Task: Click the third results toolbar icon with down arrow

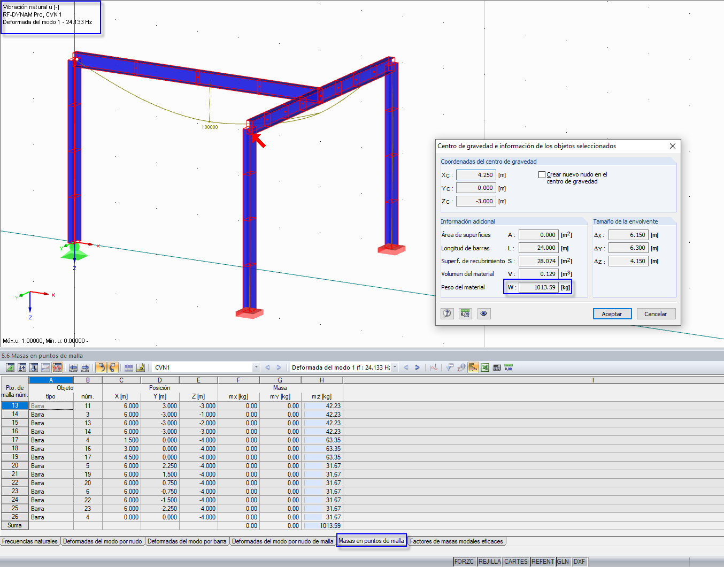Action: tap(34, 367)
